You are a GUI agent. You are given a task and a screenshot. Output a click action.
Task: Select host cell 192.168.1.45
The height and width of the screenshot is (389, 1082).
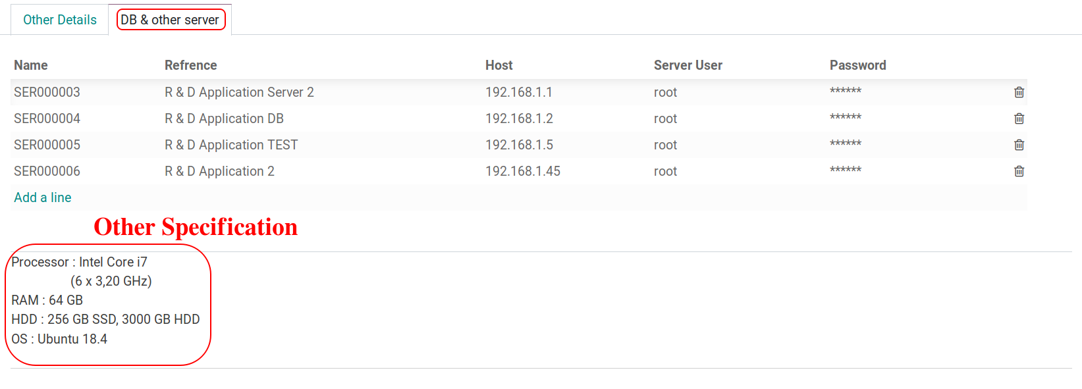pos(523,171)
